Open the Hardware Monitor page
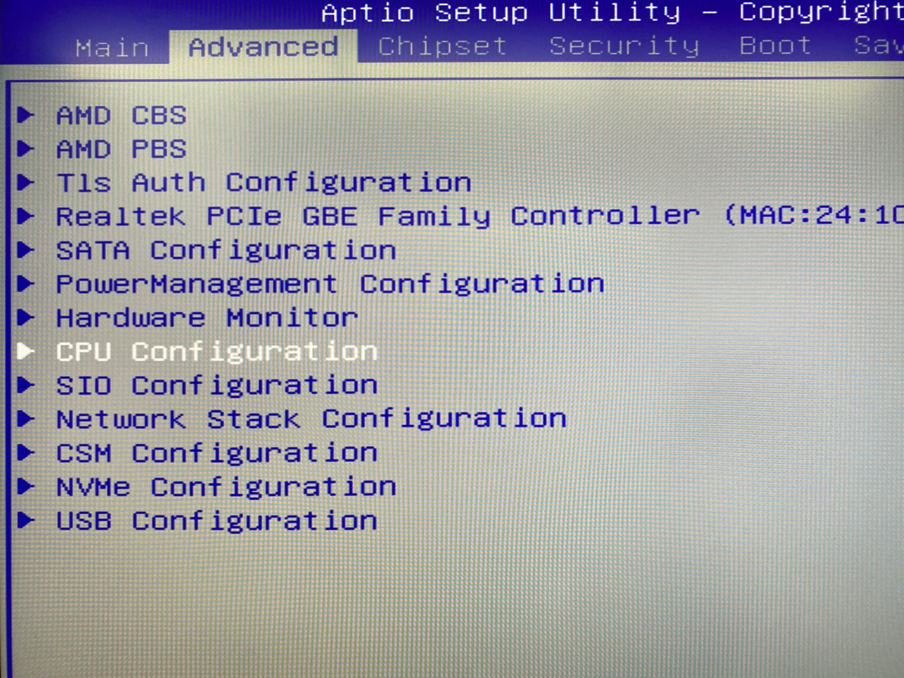The width and height of the screenshot is (904, 678). tap(205, 317)
